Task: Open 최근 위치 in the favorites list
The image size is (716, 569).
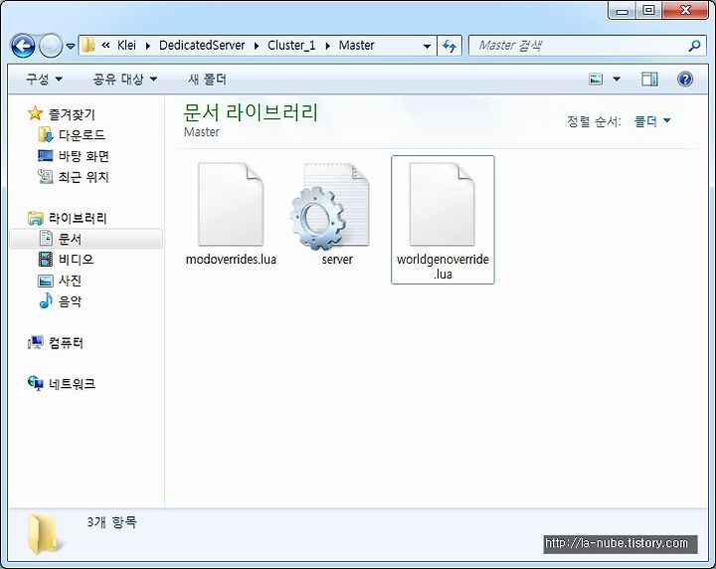Action: (x=84, y=177)
